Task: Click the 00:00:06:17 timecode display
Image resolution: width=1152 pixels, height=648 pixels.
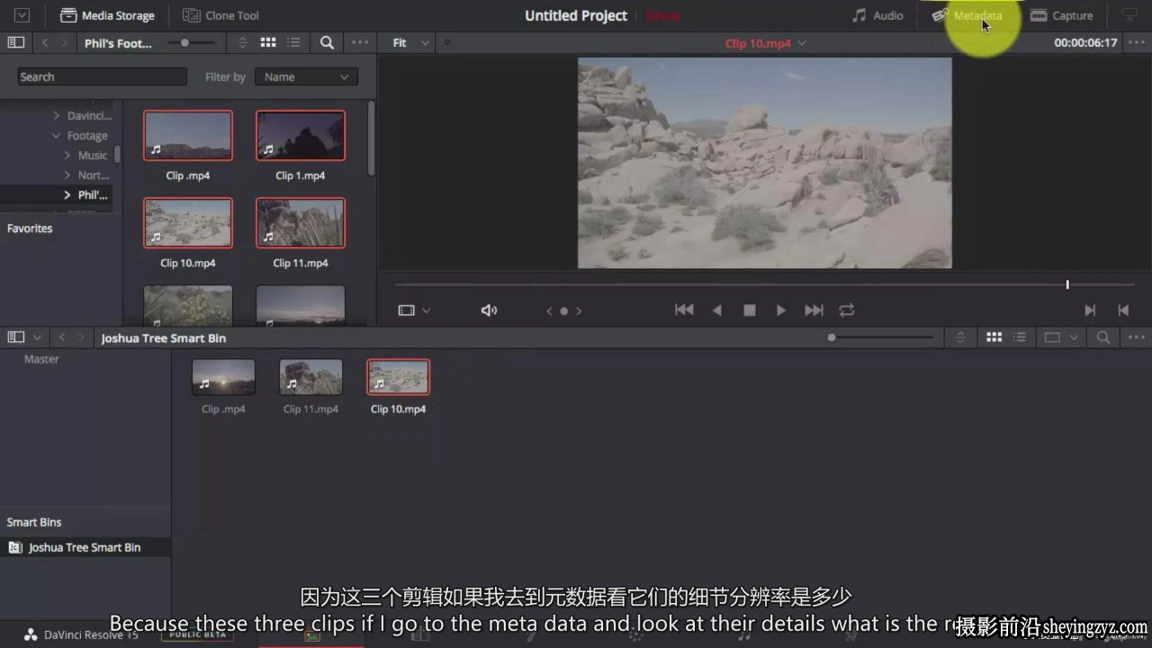Action: coord(1085,42)
